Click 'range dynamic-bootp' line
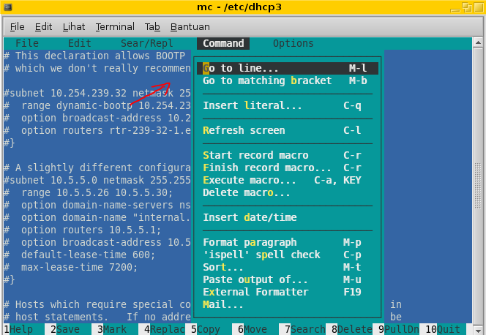 97,105
